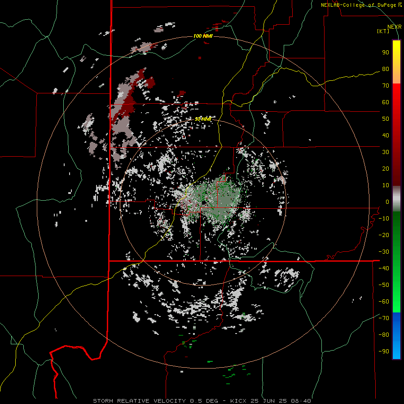The image size is (404, 404).
Task: Click the 0 knot scale label
Action: [387, 202]
